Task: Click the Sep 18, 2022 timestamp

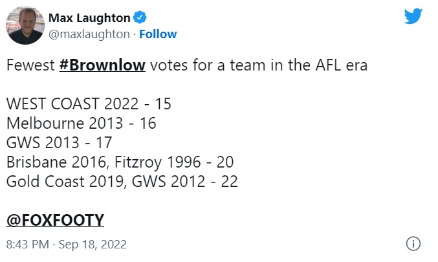Action: tap(95, 245)
